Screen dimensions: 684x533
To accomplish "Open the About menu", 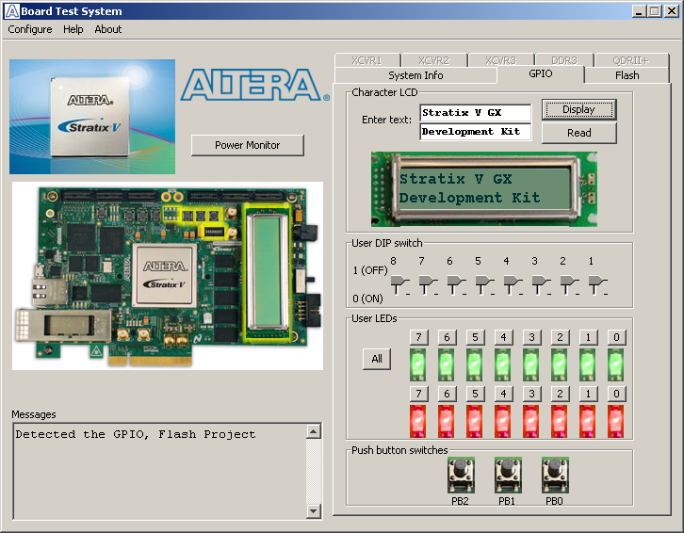I will pos(108,29).
